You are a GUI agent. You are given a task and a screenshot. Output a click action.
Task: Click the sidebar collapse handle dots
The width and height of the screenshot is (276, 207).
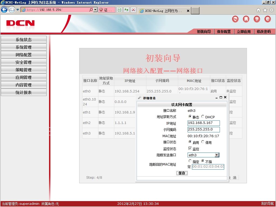pyautogui.click(x=50, y=131)
